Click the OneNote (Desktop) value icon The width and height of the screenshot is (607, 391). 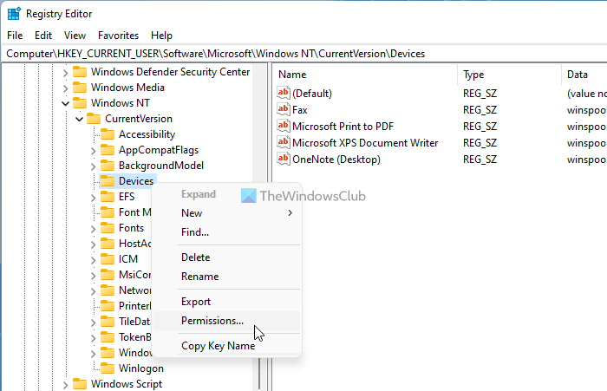[284, 160]
